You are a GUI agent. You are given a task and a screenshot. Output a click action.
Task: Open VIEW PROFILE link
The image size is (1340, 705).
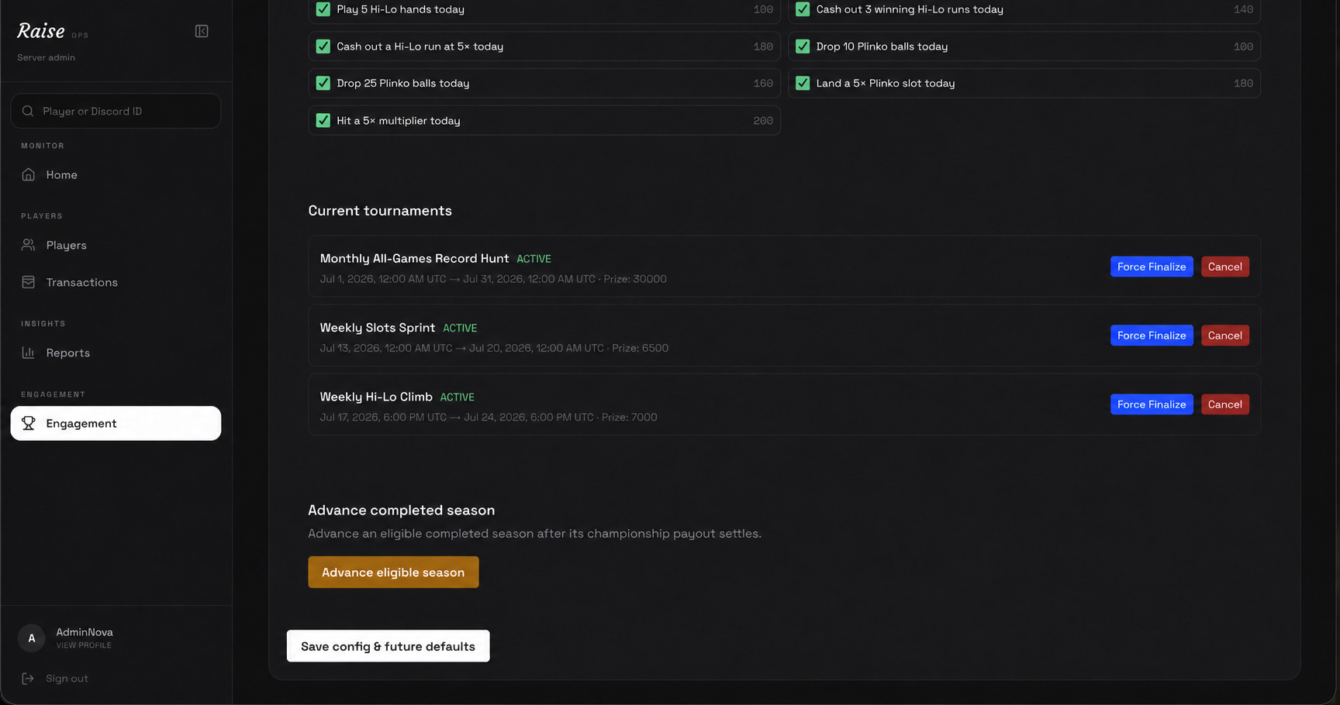coord(84,645)
